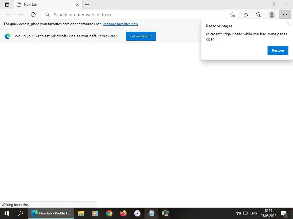Open the tab actions menu icon
The height and width of the screenshot is (219, 293).
point(7,5)
